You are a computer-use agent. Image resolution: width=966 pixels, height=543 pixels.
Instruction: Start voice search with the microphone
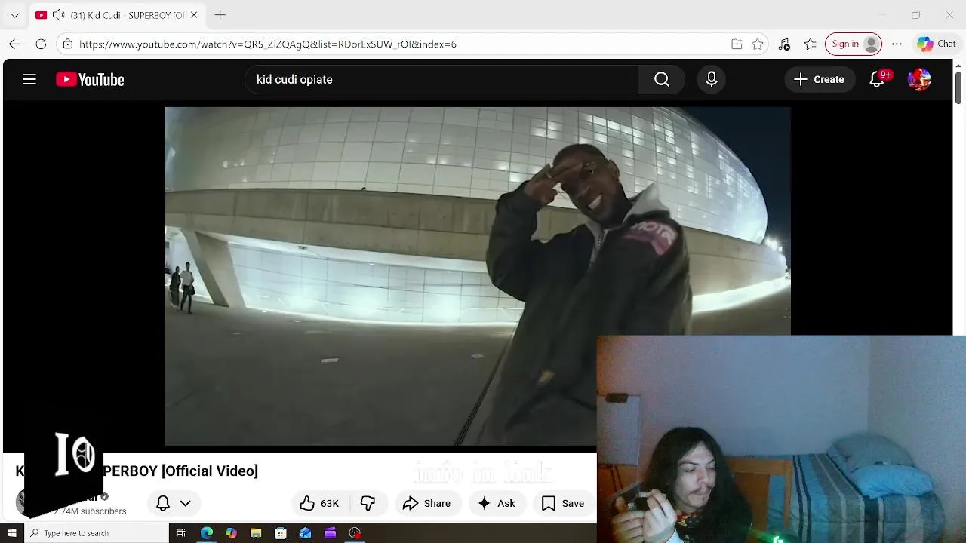[x=712, y=79]
